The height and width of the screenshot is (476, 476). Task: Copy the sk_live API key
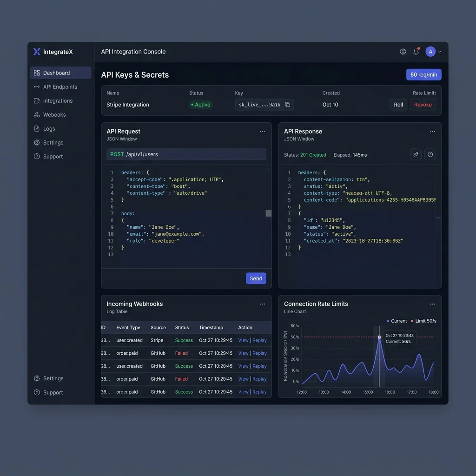click(x=287, y=105)
